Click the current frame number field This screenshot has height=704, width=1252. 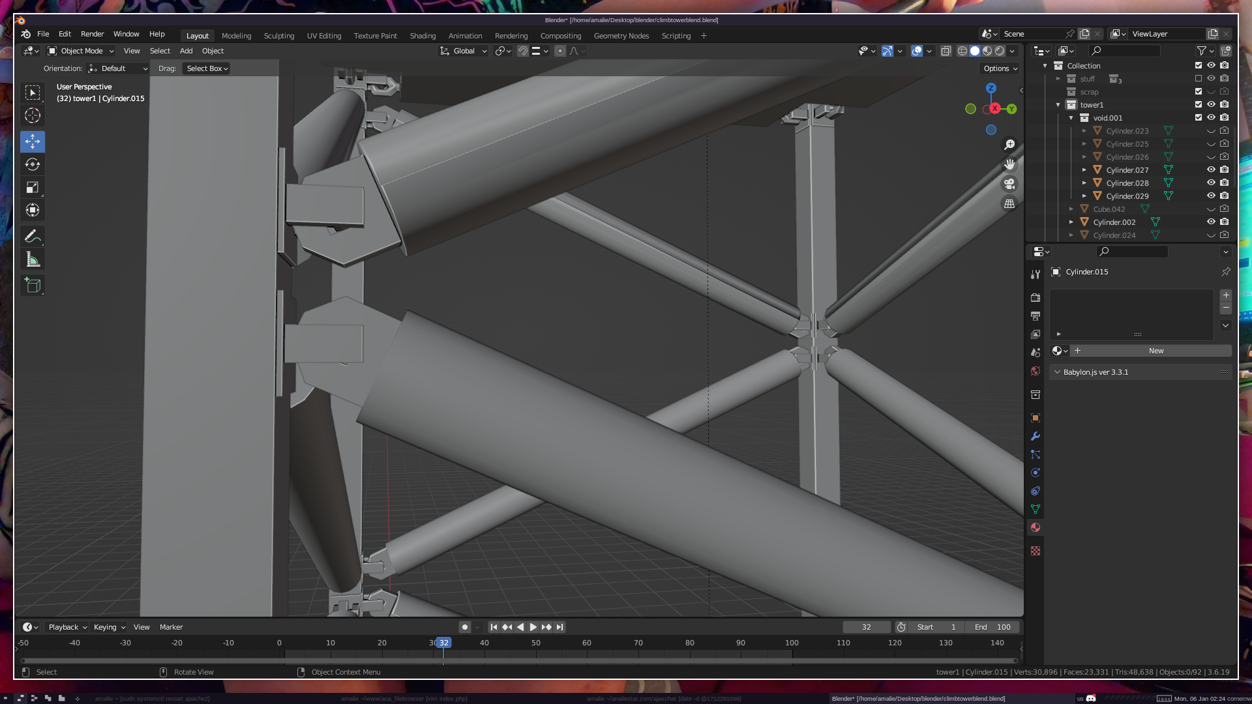point(866,627)
